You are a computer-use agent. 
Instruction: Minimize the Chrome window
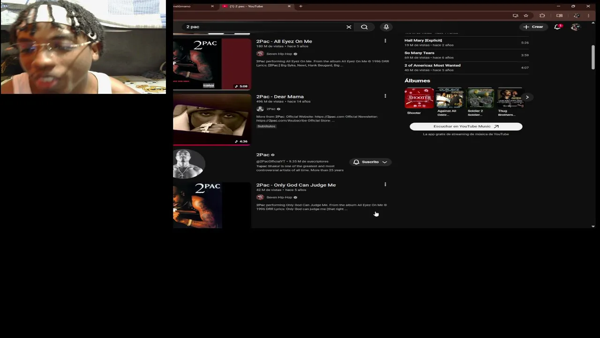558,6
